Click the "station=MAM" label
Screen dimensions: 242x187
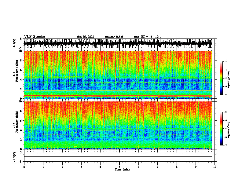coord(114,37)
